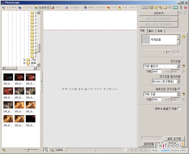Click the 사진추가 button

[x=159, y=13]
